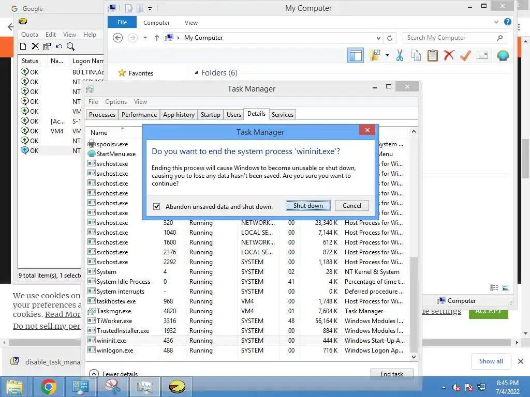Click the shell globe icon in My Computer toolbar

pos(503,55)
